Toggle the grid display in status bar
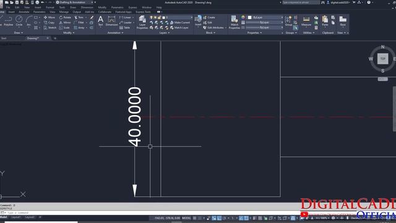396x223 pixels. (194, 218)
